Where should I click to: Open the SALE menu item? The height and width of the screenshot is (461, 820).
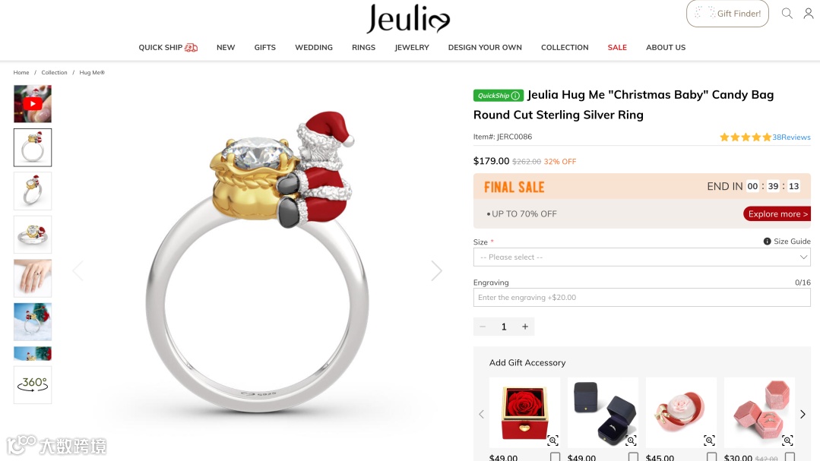[x=617, y=48]
